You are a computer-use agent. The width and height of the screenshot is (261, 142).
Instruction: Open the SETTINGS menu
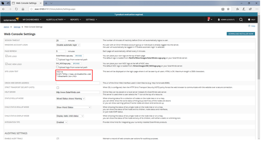(92, 20)
